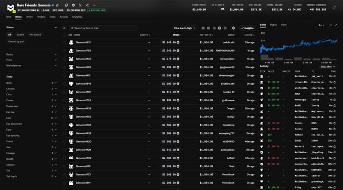
Task: Switch to the Analytics tab
Action: (x=77, y=17)
